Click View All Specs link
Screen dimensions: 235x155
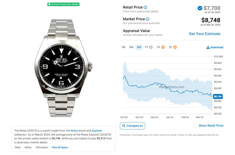pyautogui.click(x=60, y=147)
